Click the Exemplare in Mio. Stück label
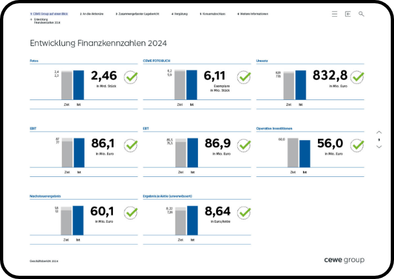Image resolution: width=394 pixels, height=279 pixels. pos(220,88)
